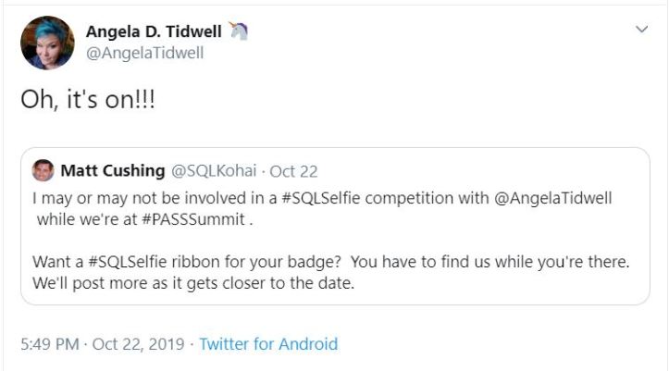This screenshot has height=371, width=669.
Task: Click the 5:49 PM tweet timestamp
Action: tap(48, 344)
